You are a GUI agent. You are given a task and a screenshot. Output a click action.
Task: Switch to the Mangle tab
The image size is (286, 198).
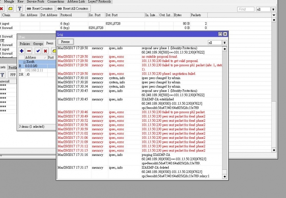[9, 2]
